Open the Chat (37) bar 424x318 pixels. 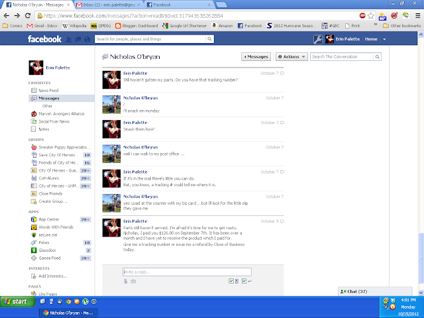coord(375,291)
